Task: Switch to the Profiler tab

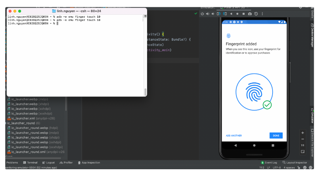Action: pyautogui.click(x=66, y=162)
